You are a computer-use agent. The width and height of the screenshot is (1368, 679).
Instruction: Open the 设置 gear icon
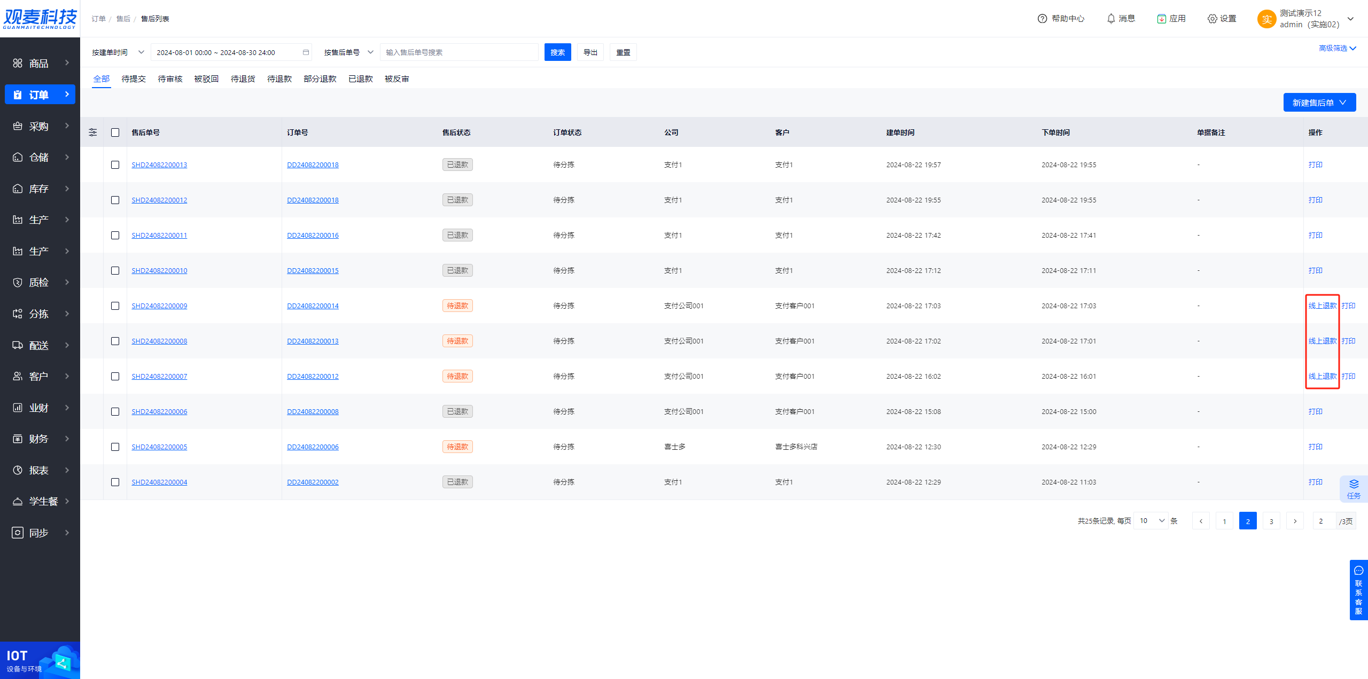1212,19
